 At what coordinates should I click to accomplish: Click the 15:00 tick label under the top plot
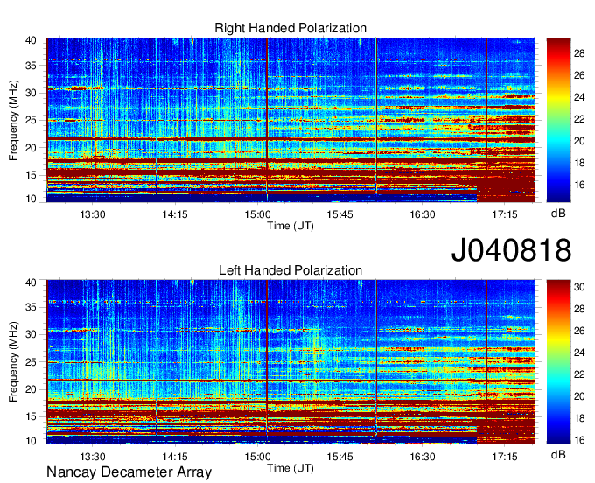click(x=257, y=214)
